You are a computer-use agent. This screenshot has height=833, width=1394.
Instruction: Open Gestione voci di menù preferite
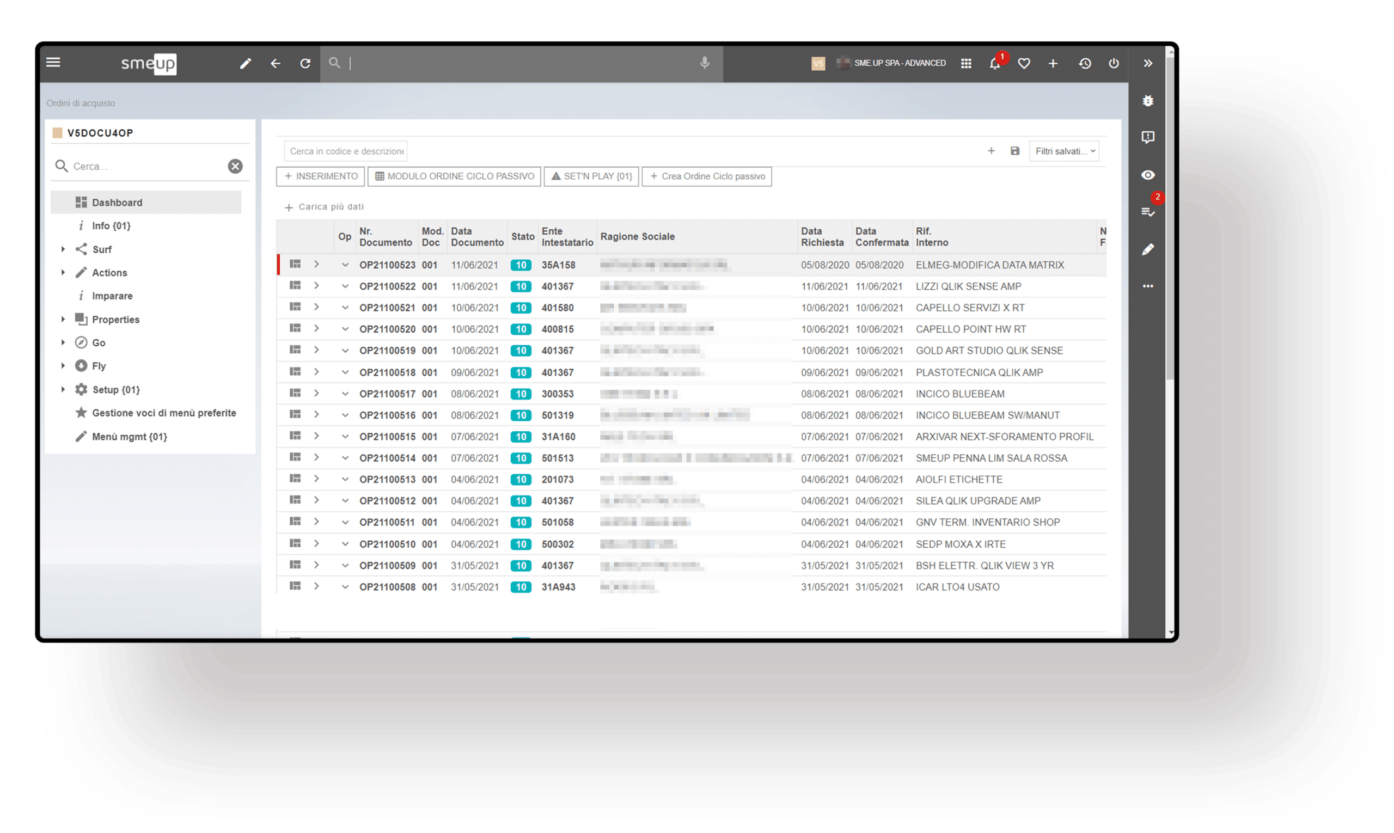(163, 413)
